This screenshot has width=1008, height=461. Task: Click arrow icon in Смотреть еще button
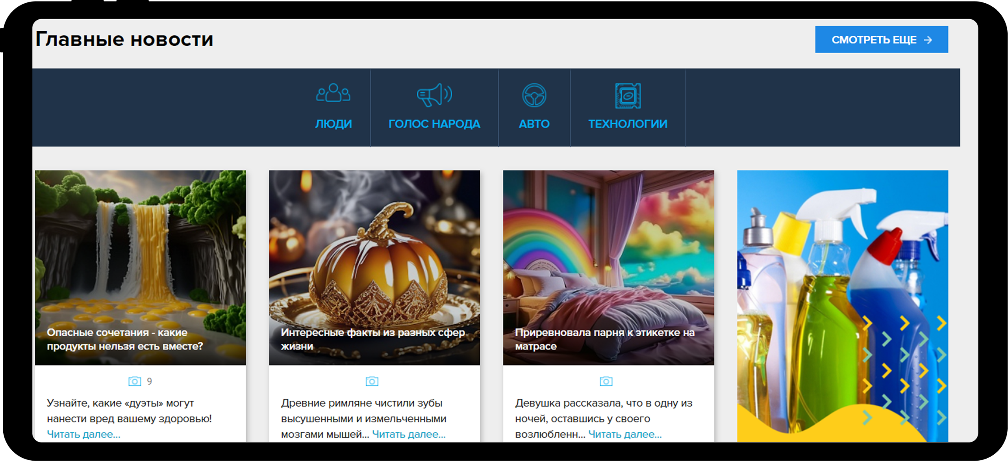click(x=928, y=40)
